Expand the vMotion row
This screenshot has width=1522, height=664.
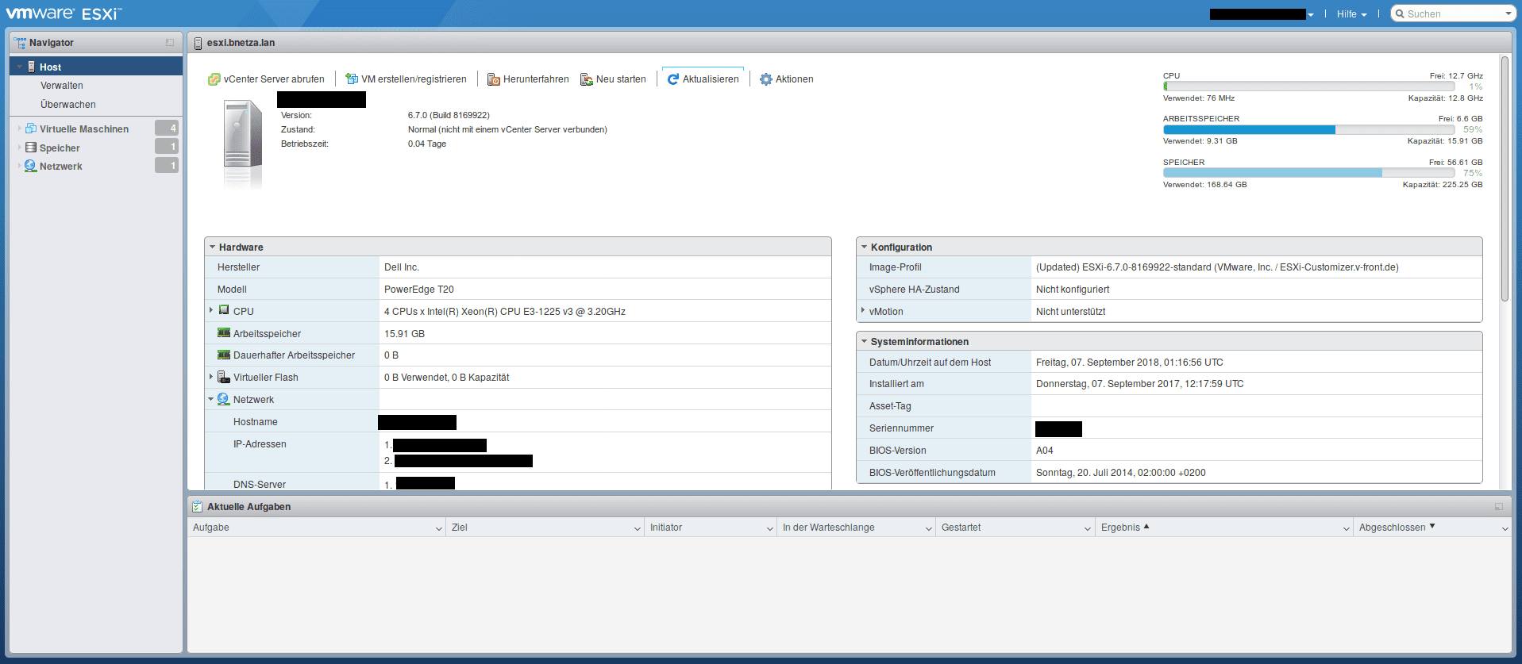(x=863, y=310)
